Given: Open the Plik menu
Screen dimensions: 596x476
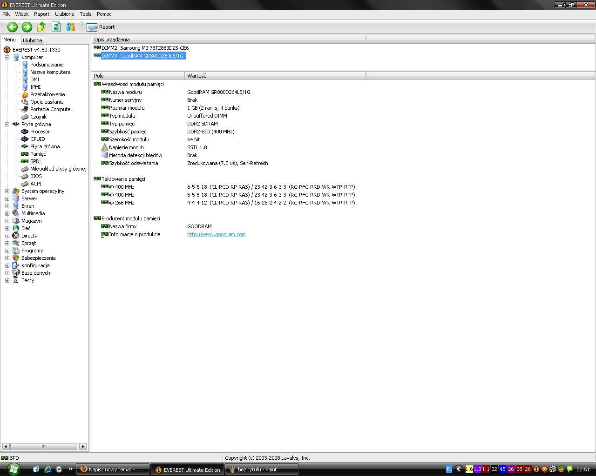Looking at the screenshot, I should pyautogui.click(x=6, y=14).
